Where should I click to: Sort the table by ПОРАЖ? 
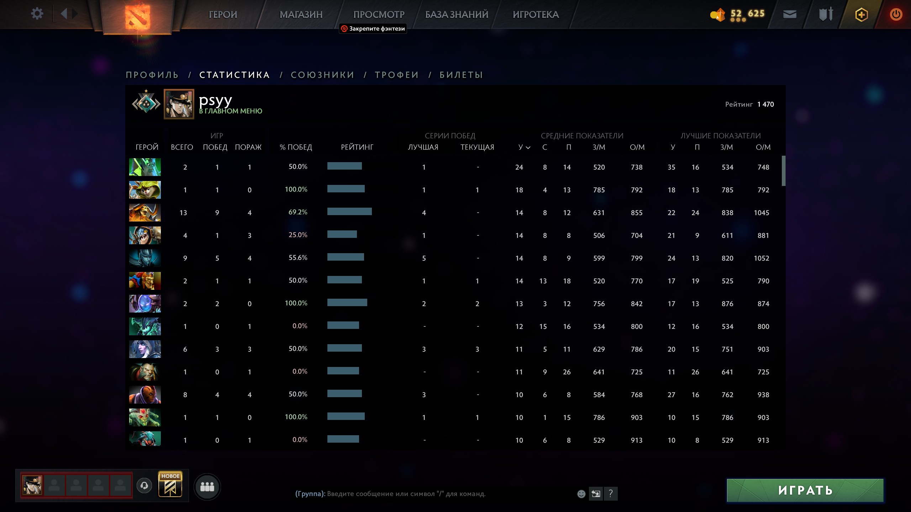248,147
